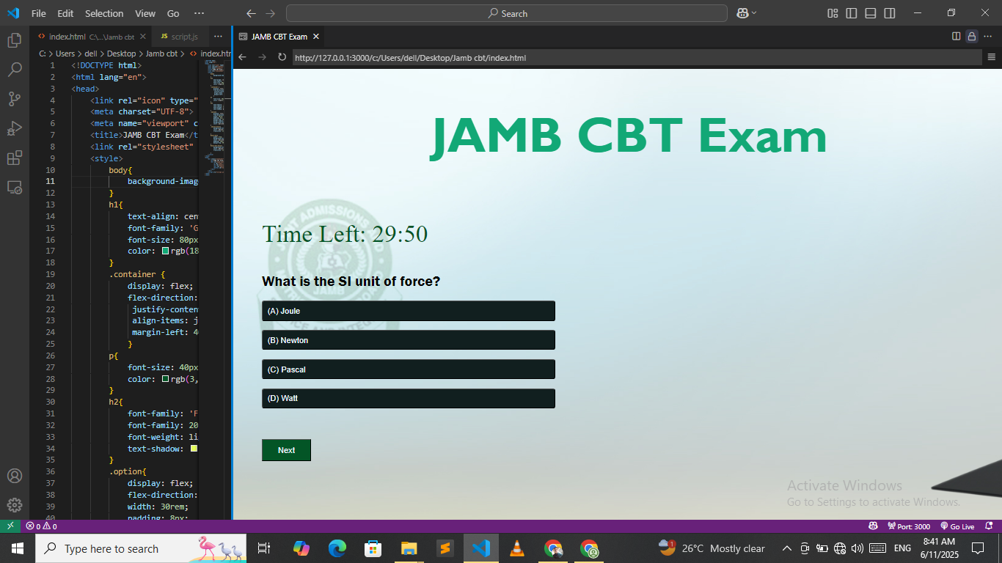
Task: Open VLC media player from the taskbar
Action: tap(516, 548)
